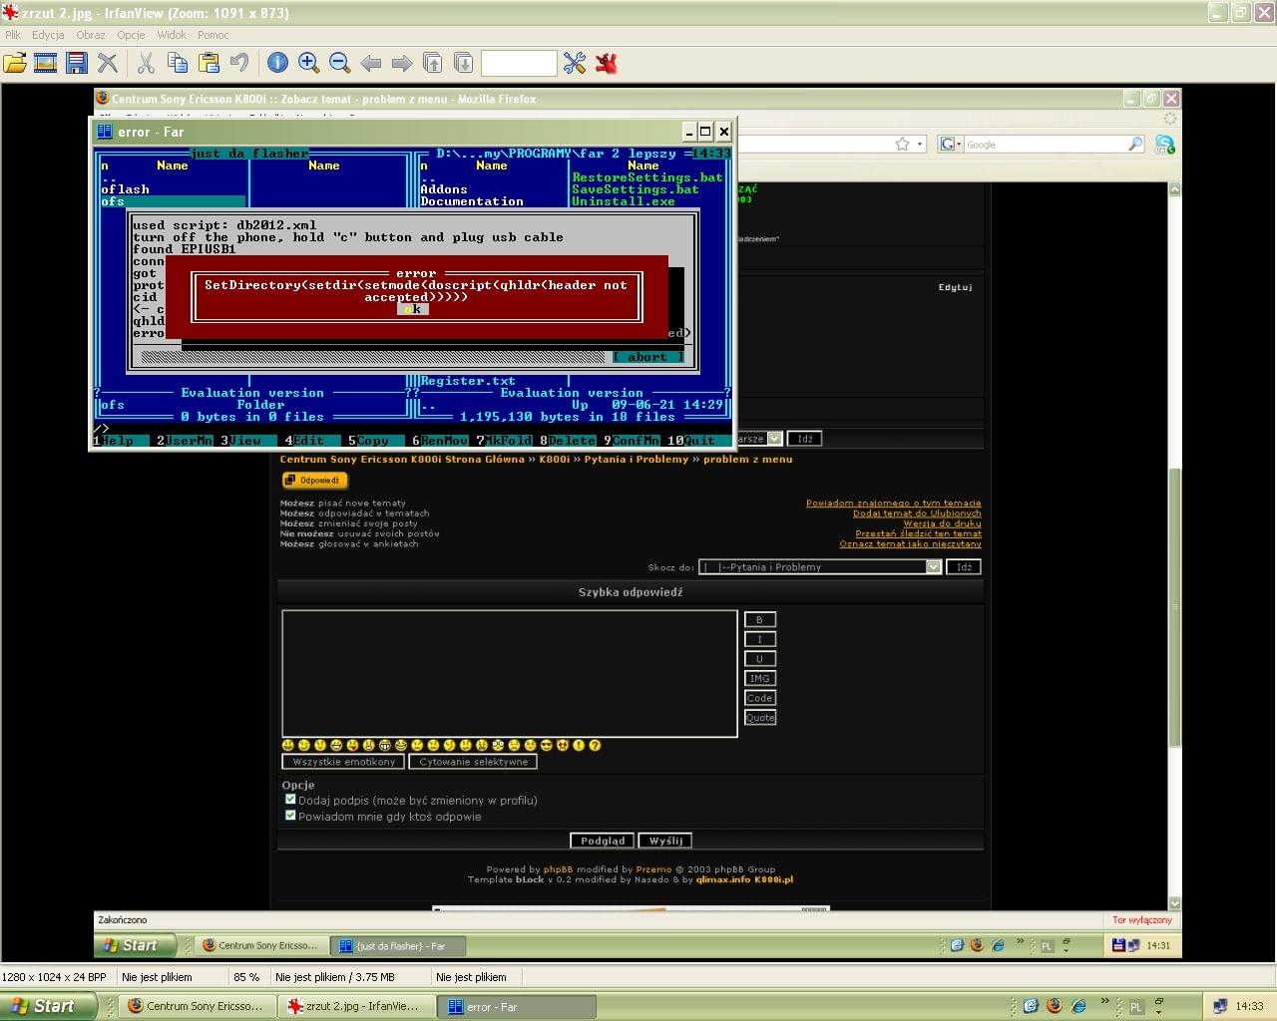Click the B bold formatting button

(x=759, y=619)
